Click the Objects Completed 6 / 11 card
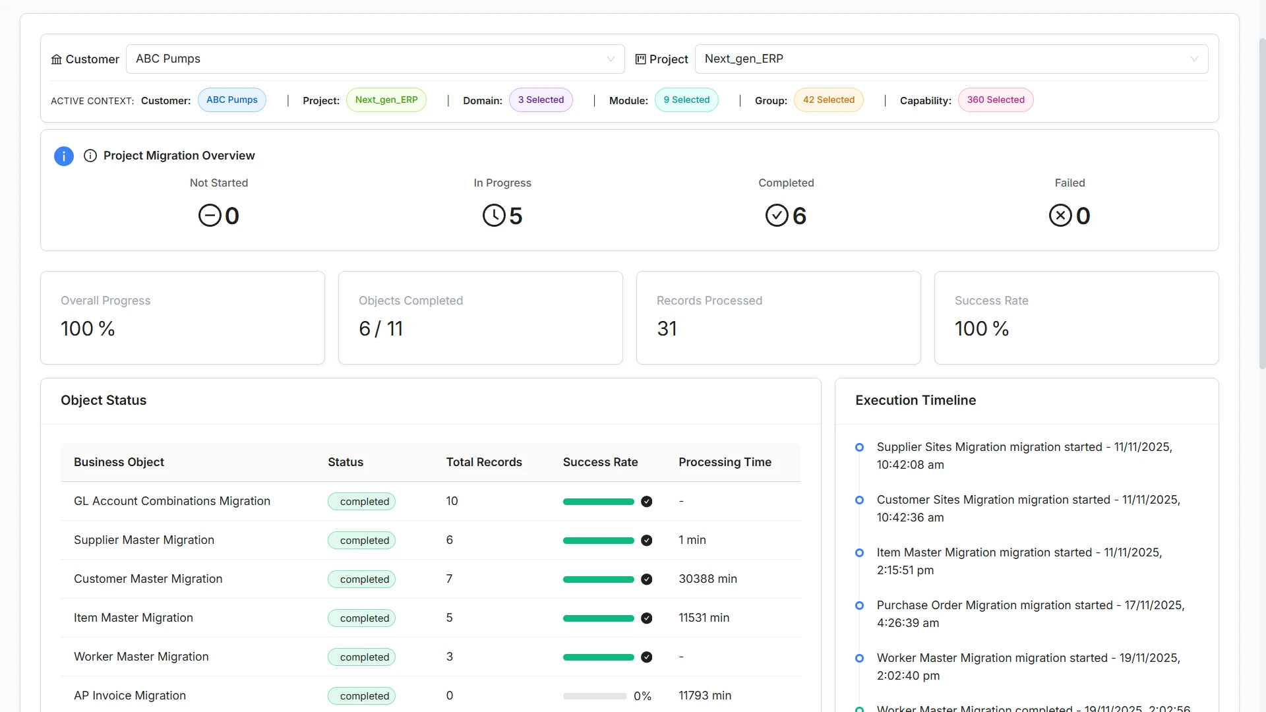 (481, 318)
